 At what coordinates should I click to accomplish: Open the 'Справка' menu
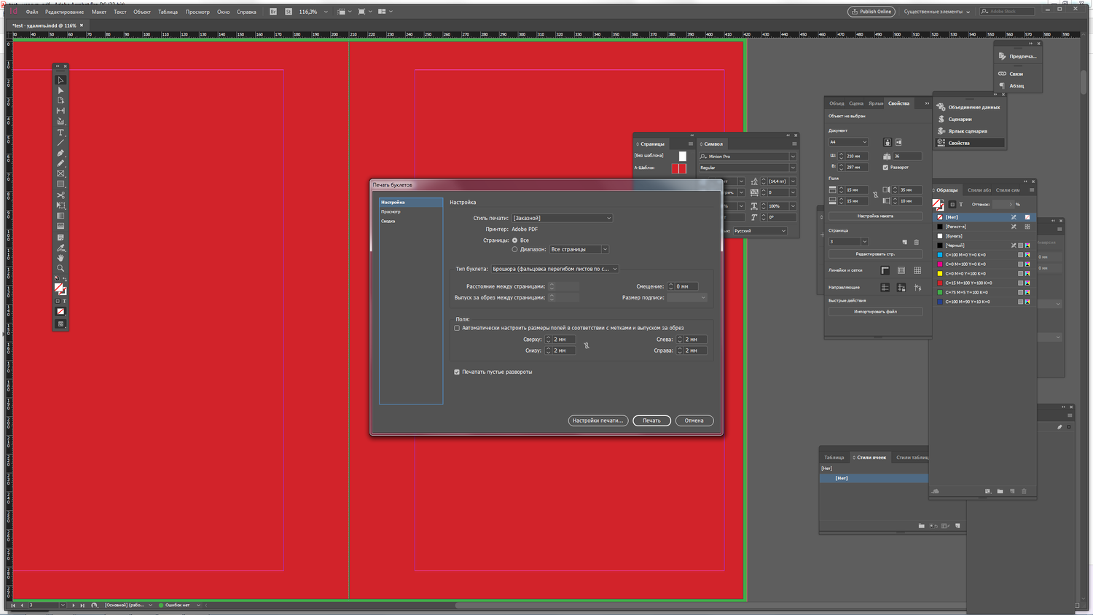pyautogui.click(x=246, y=12)
